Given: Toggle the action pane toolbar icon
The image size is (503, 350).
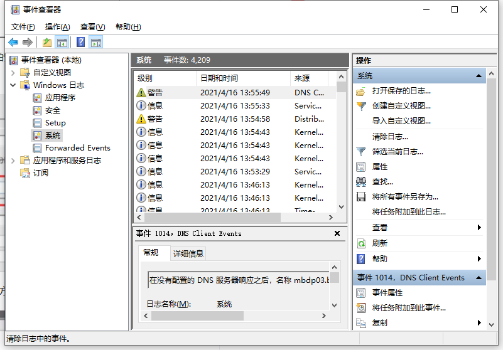Looking at the screenshot, I should pyautogui.click(x=95, y=42).
